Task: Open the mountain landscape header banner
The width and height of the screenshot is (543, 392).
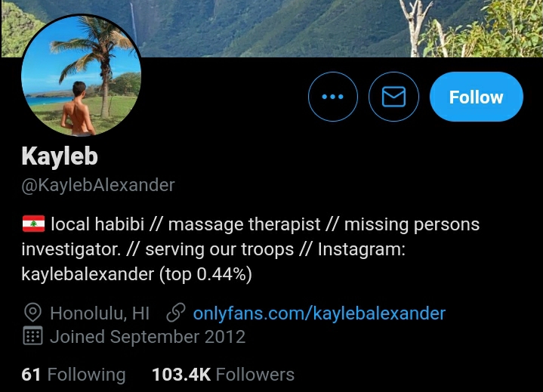Action: point(272,29)
